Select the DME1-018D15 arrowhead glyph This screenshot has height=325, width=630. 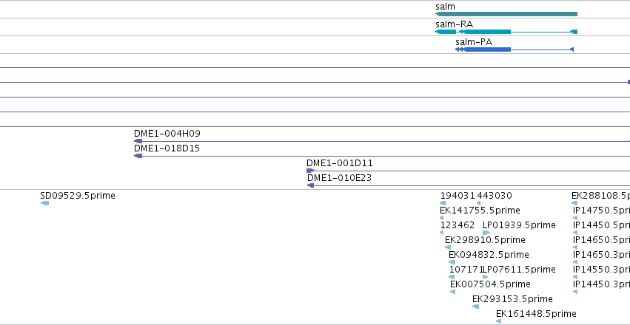(138, 156)
